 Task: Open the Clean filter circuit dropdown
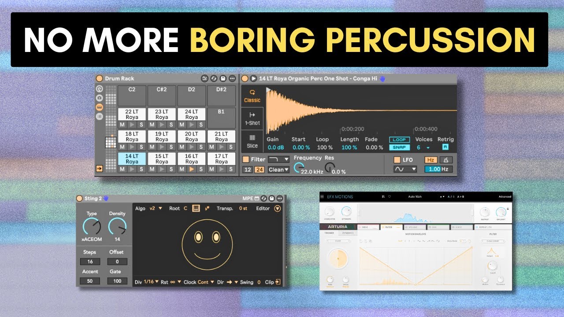point(278,170)
